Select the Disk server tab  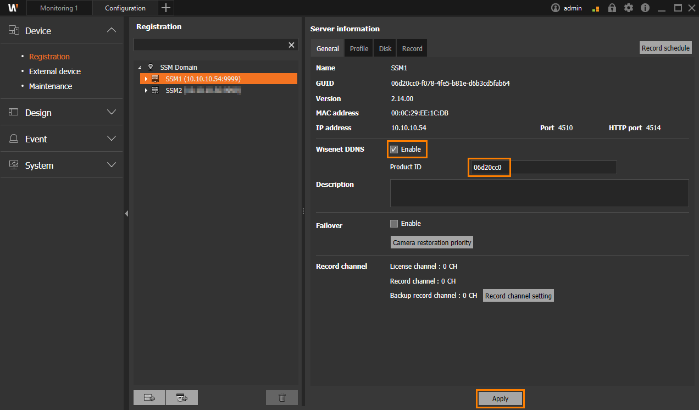pos(385,48)
